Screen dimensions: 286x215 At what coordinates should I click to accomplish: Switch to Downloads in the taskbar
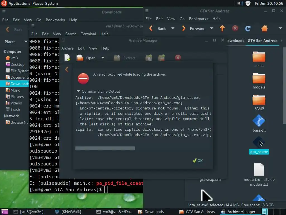pyautogui.click(x=151, y=212)
